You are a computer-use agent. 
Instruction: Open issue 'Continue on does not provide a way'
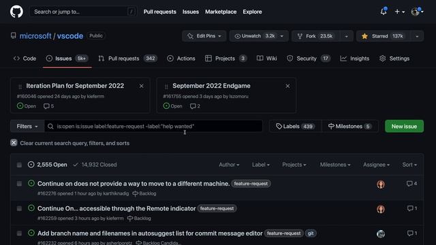pos(134,184)
